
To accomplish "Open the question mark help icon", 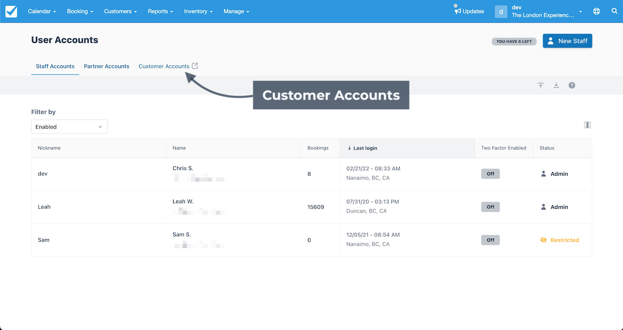I will [572, 85].
